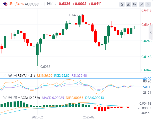Click the MACD(12,26,9) label

coord(29,98)
